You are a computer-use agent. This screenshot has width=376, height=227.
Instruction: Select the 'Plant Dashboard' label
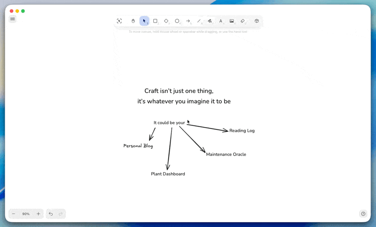point(168,174)
